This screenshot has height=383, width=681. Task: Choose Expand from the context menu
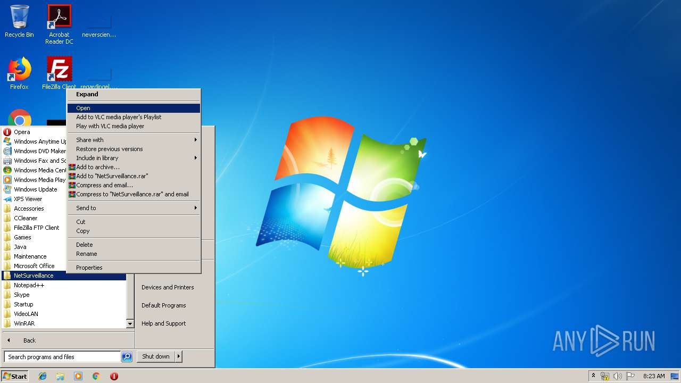pyautogui.click(x=134, y=94)
